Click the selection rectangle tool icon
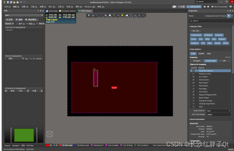234x151 pixels. (101, 15)
